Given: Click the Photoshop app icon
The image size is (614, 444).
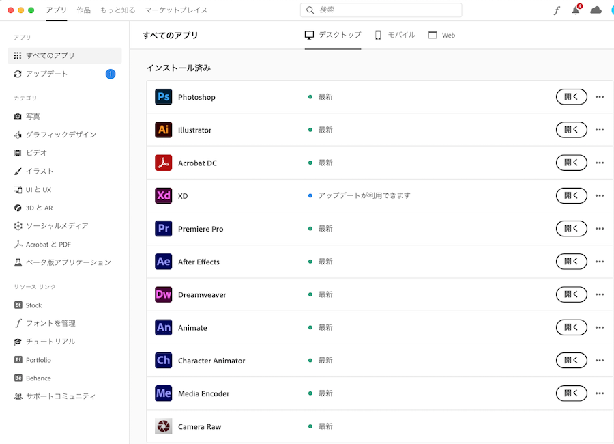Looking at the screenshot, I should (x=163, y=97).
